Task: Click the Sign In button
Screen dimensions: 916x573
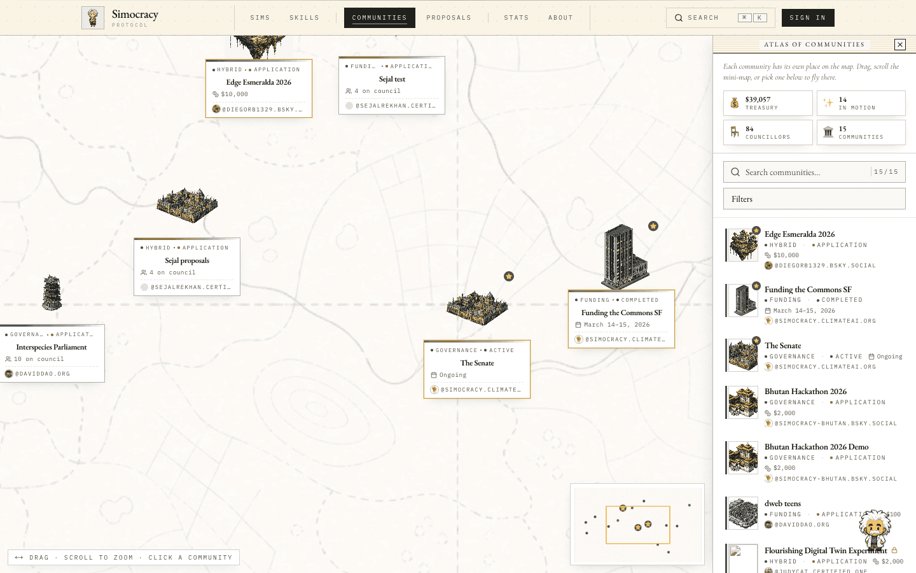Action: tap(808, 18)
